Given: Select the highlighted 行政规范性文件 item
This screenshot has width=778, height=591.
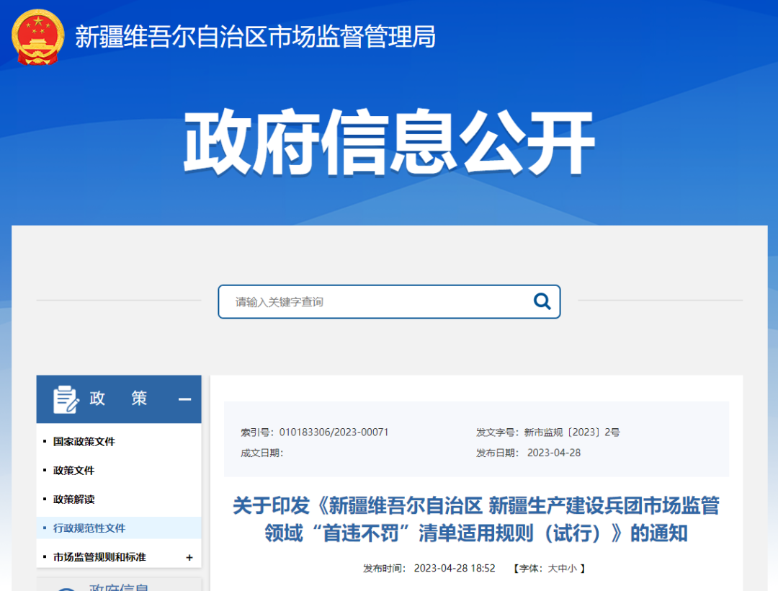Looking at the screenshot, I should click(x=89, y=528).
